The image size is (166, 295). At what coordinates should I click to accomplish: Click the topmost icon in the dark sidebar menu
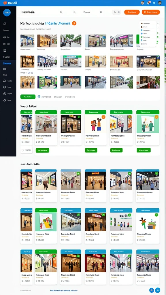(x=5, y=24)
